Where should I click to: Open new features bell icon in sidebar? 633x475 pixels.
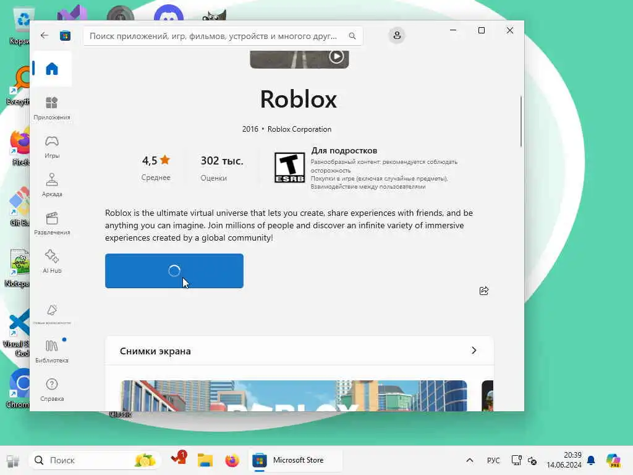(52, 314)
